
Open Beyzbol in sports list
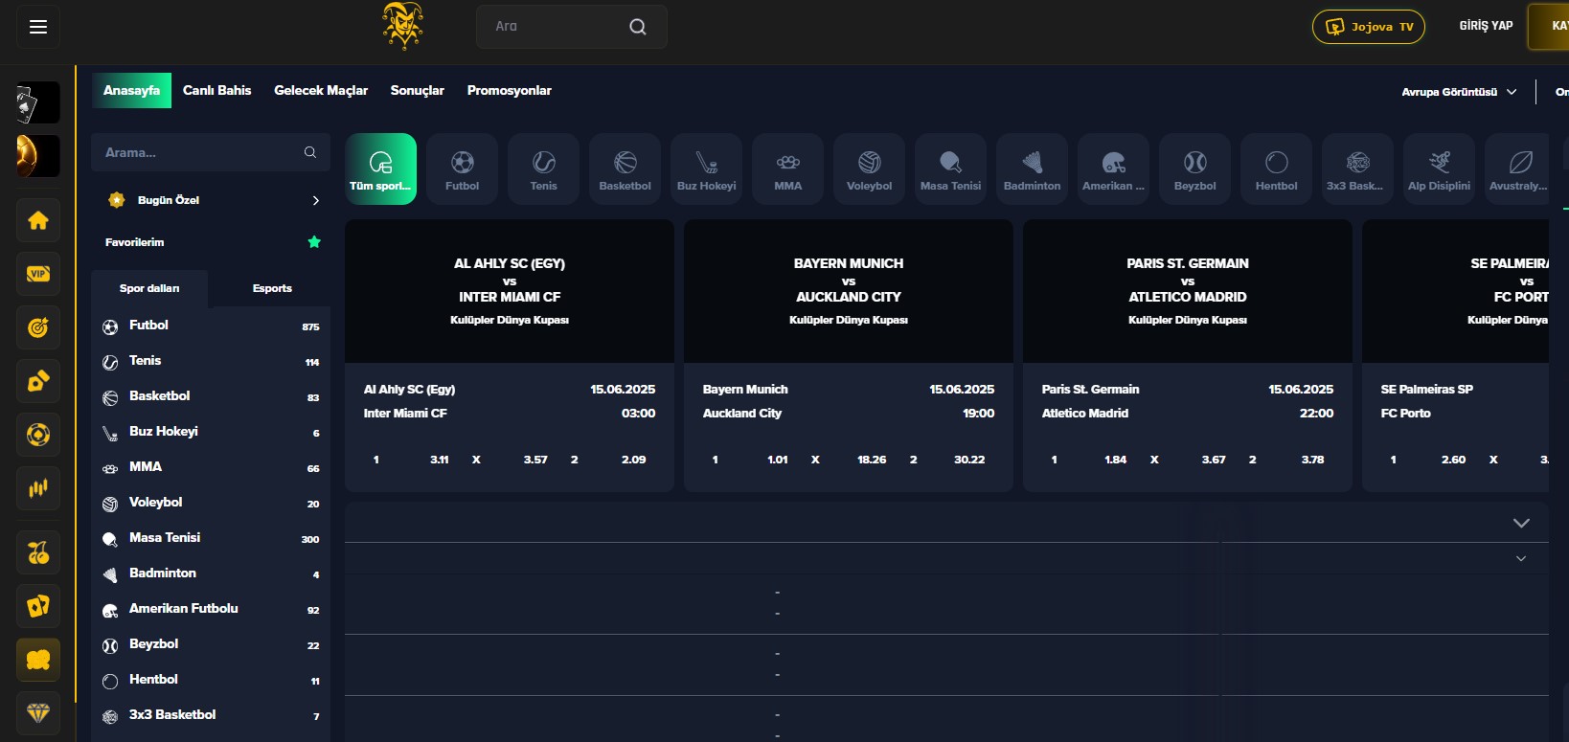[211, 644]
